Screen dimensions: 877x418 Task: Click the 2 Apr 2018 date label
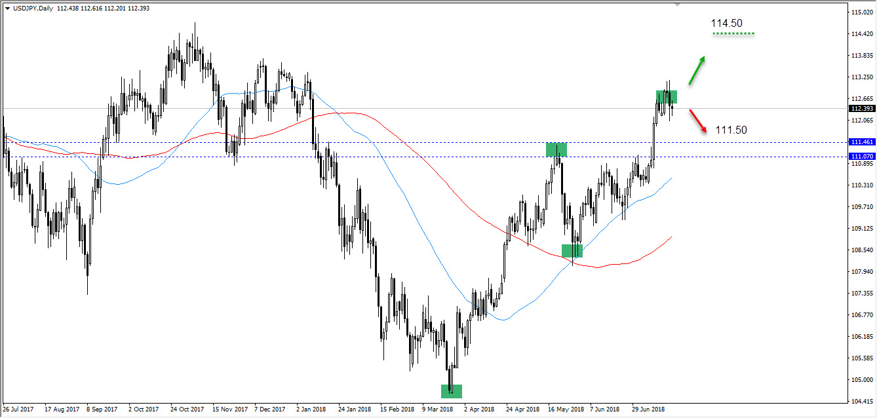(478, 409)
